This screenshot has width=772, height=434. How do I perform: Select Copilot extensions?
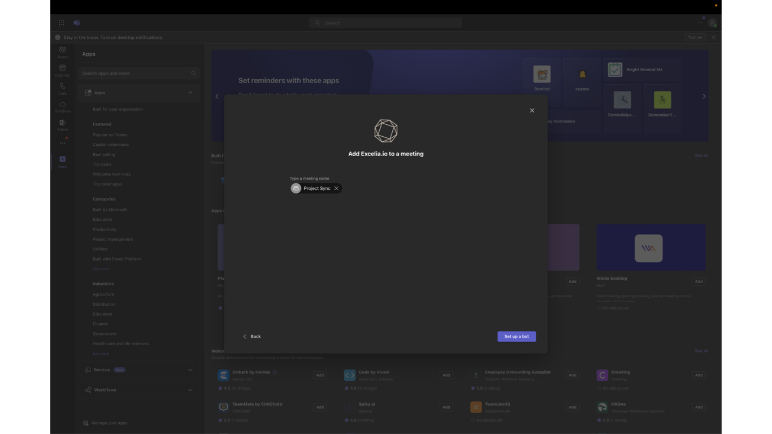(x=111, y=145)
